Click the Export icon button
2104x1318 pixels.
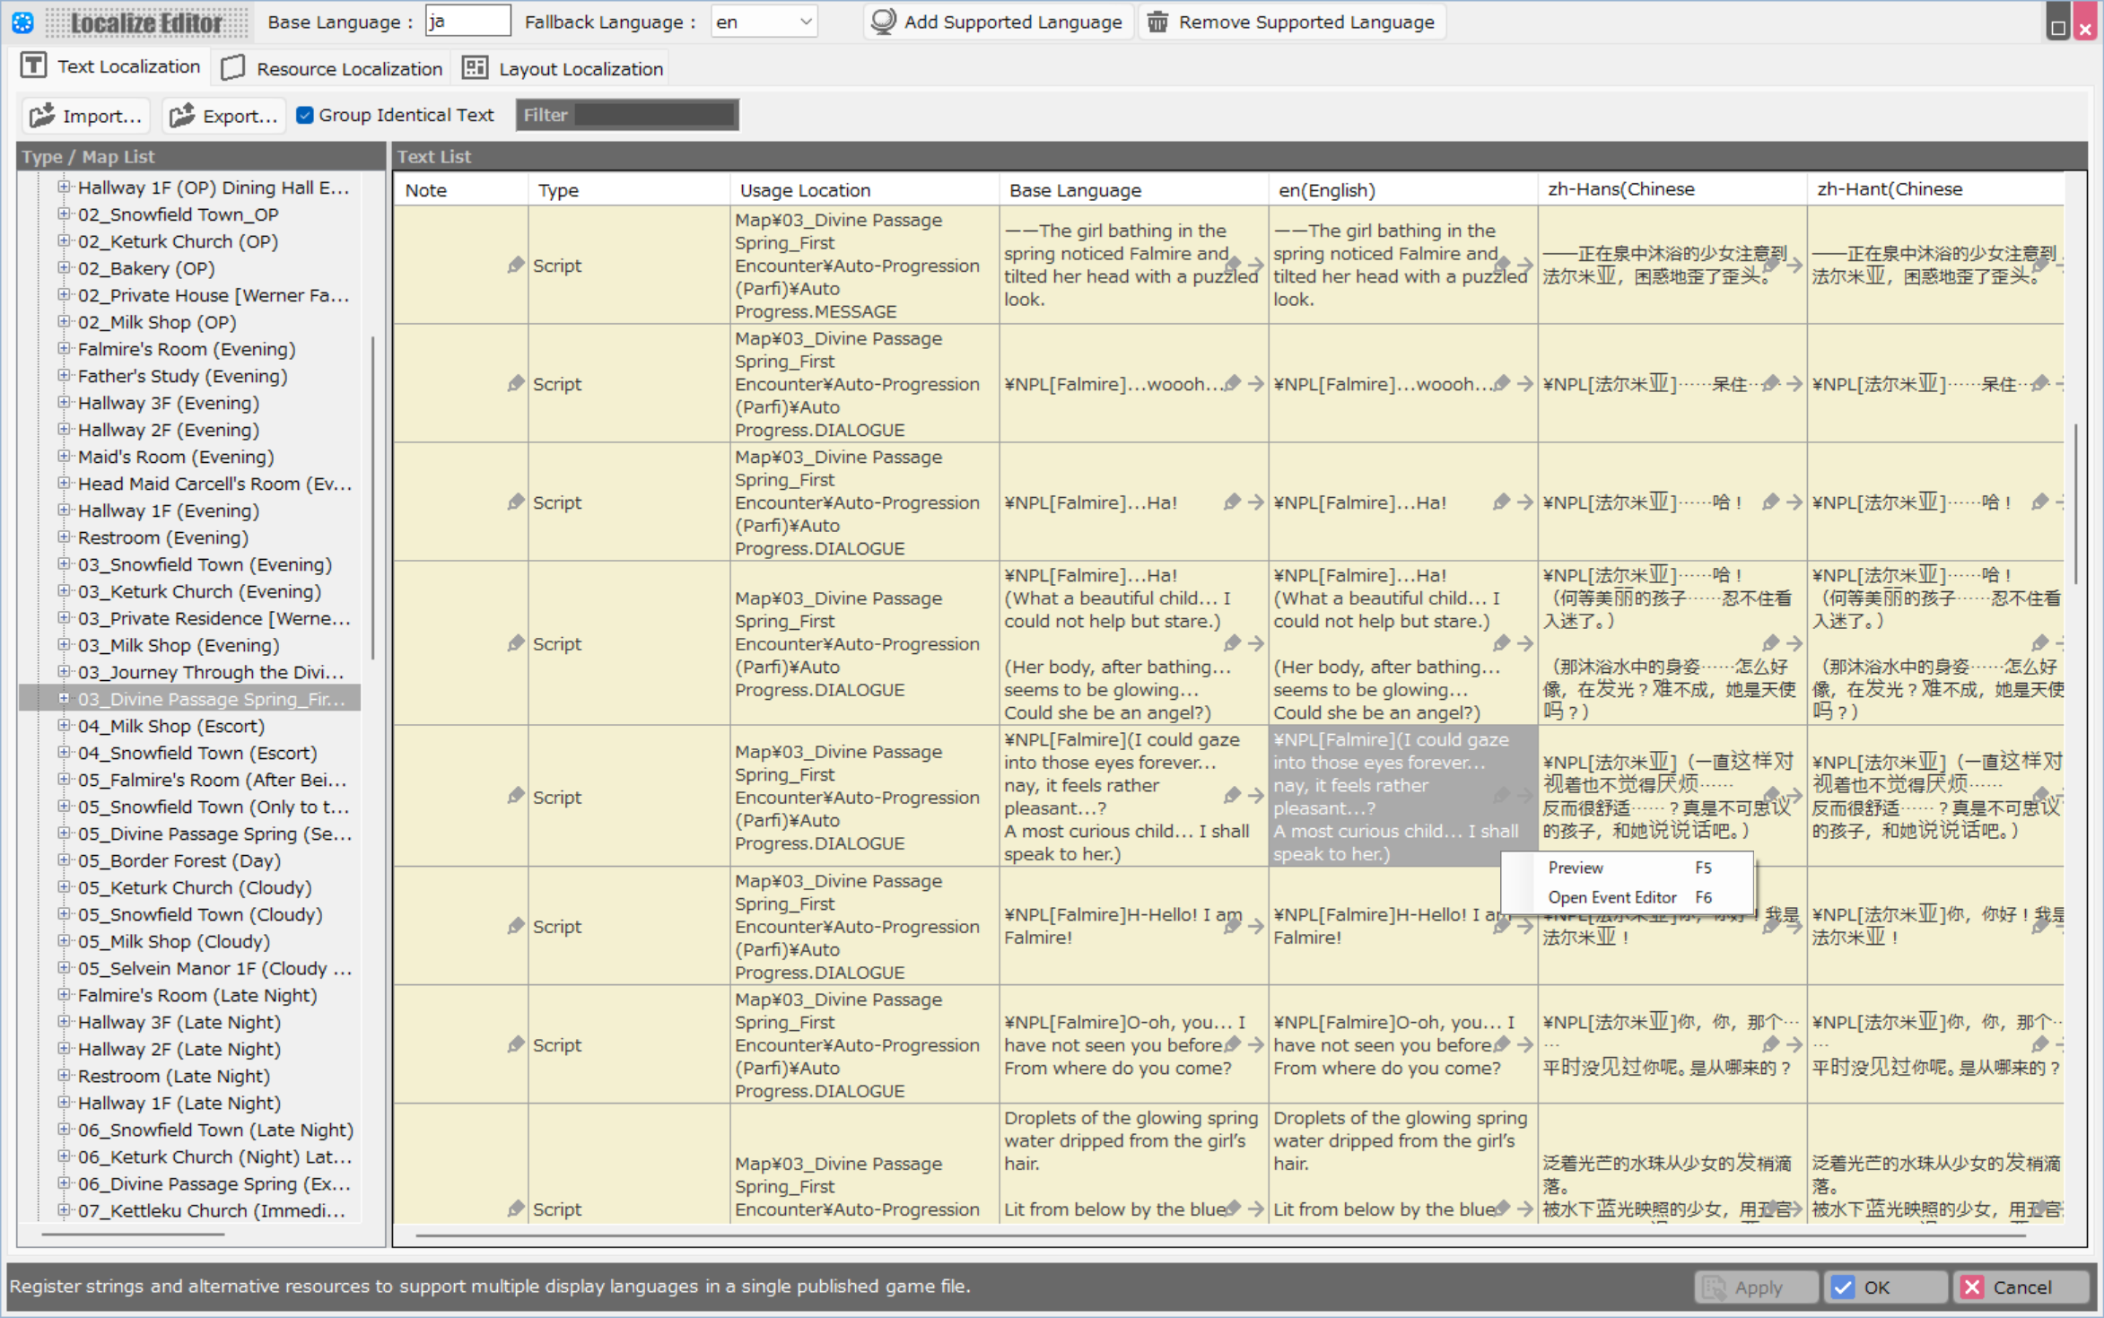[182, 116]
